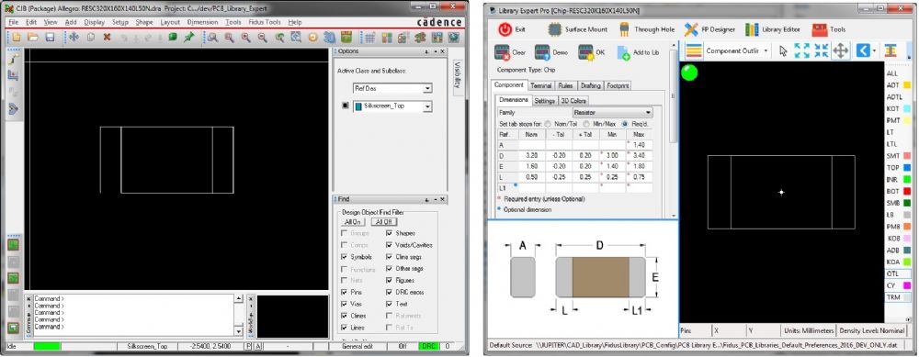Image resolution: width=919 pixels, height=357 pixels.
Task: Switch to the Footprint tab
Action: click(x=618, y=85)
